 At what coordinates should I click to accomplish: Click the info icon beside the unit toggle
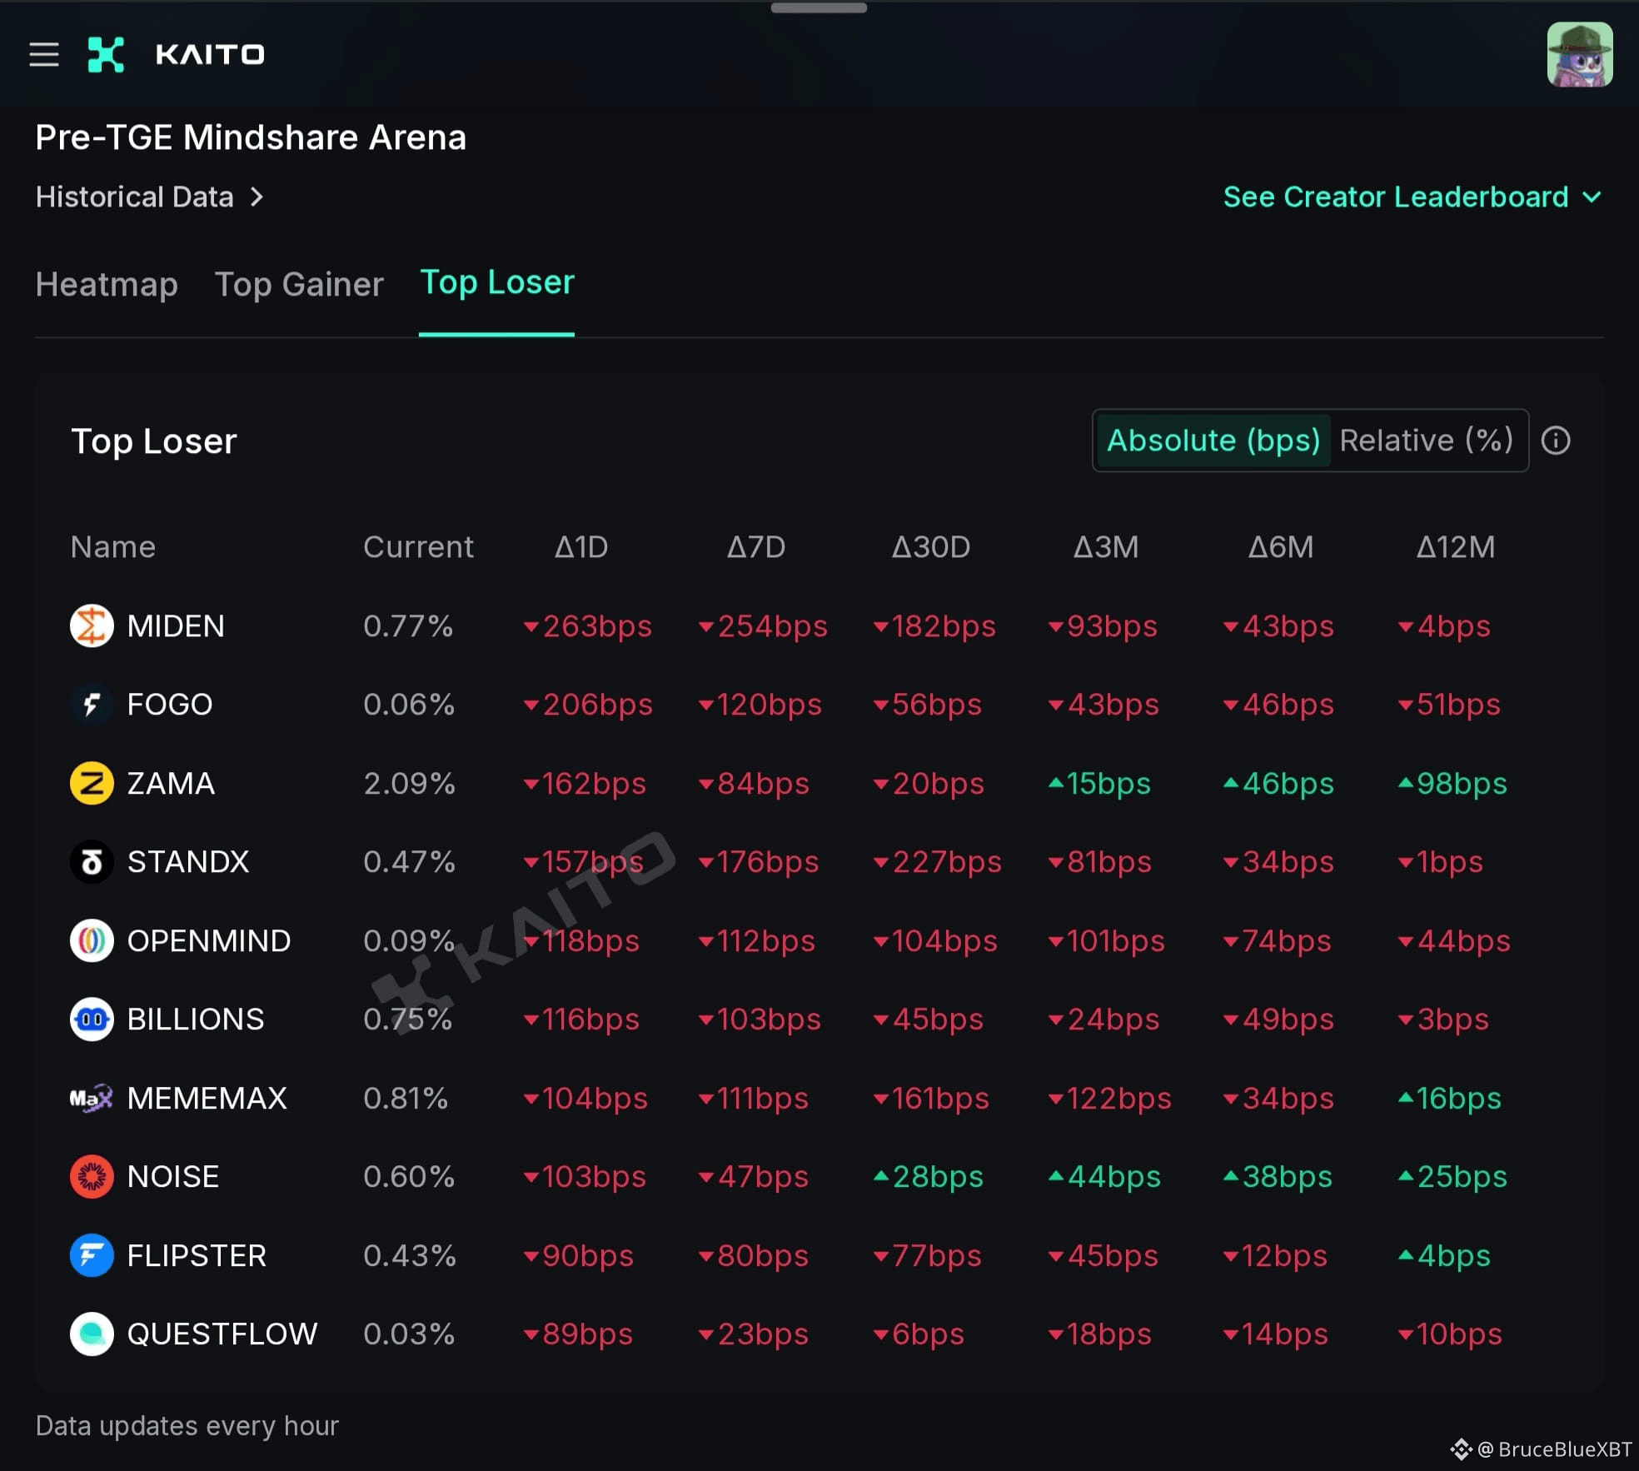point(1557,441)
